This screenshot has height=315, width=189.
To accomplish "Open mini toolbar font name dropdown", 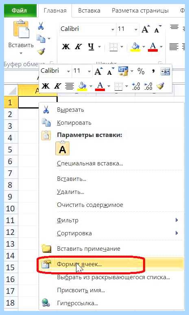I will coord(69,71).
